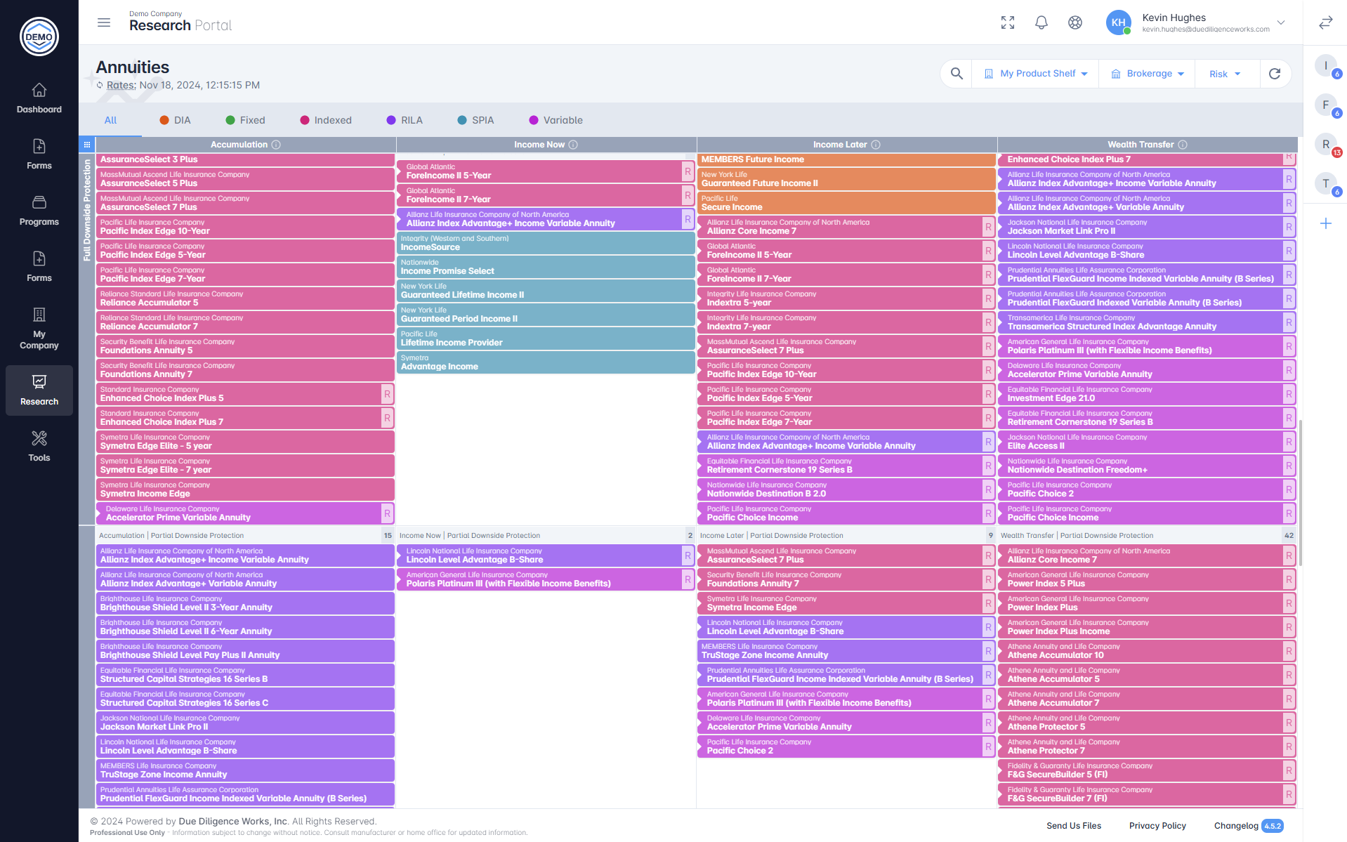Toggle R badge on Indextra 5-year
Viewport: 1347px width, 842px height.
pos(988,298)
